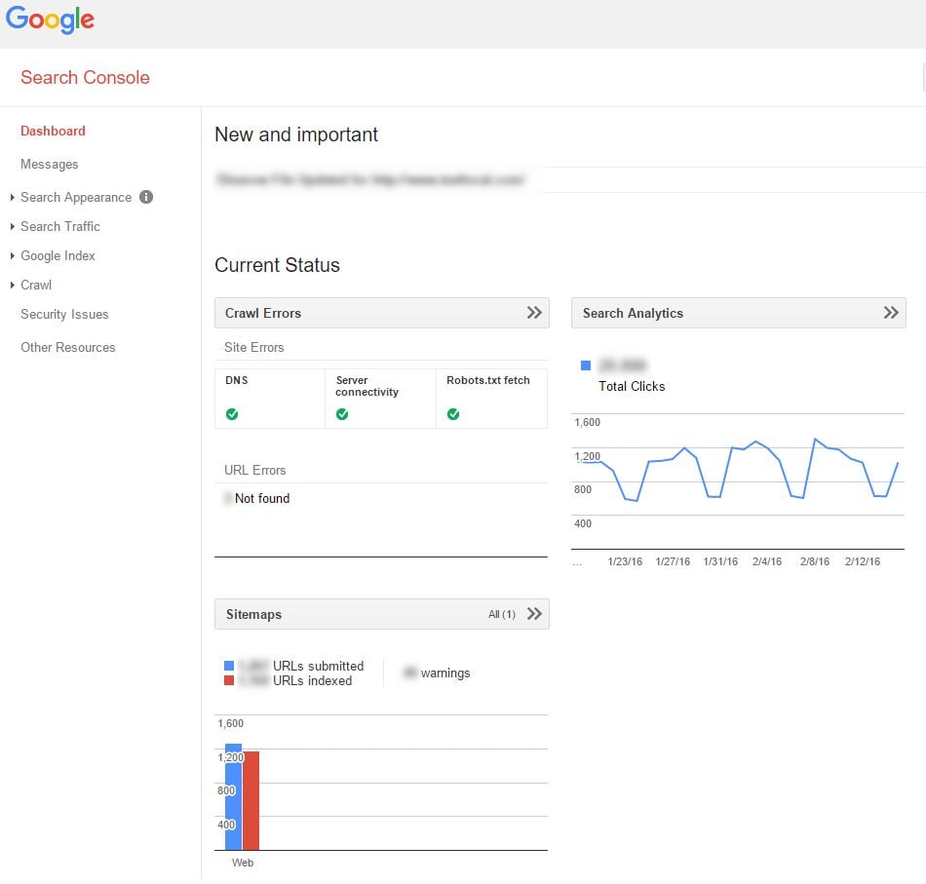Viewport: 926px width, 884px height.
Task: Open the Crawl Errors section header
Action: [x=381, y=313]
